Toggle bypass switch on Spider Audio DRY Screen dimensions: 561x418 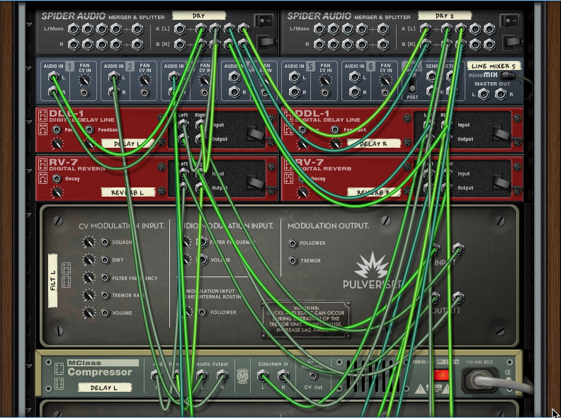263,21
